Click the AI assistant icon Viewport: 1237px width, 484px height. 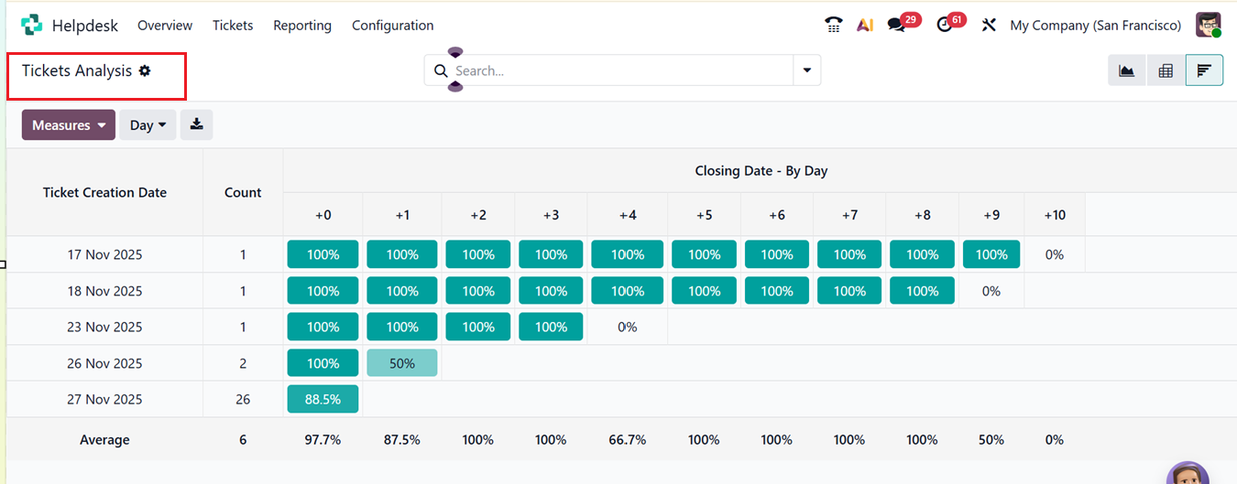[x=864, y=25]
